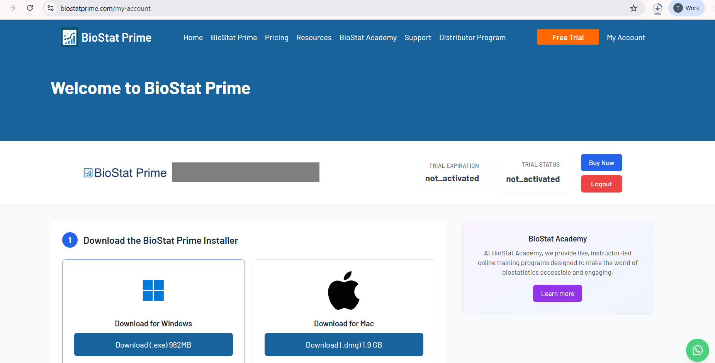
Task: Download the Windows .exe 982MB installer
Action: tap(153, 345)
